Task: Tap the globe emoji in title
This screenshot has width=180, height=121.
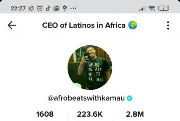Action: click(x=133, y=25)
